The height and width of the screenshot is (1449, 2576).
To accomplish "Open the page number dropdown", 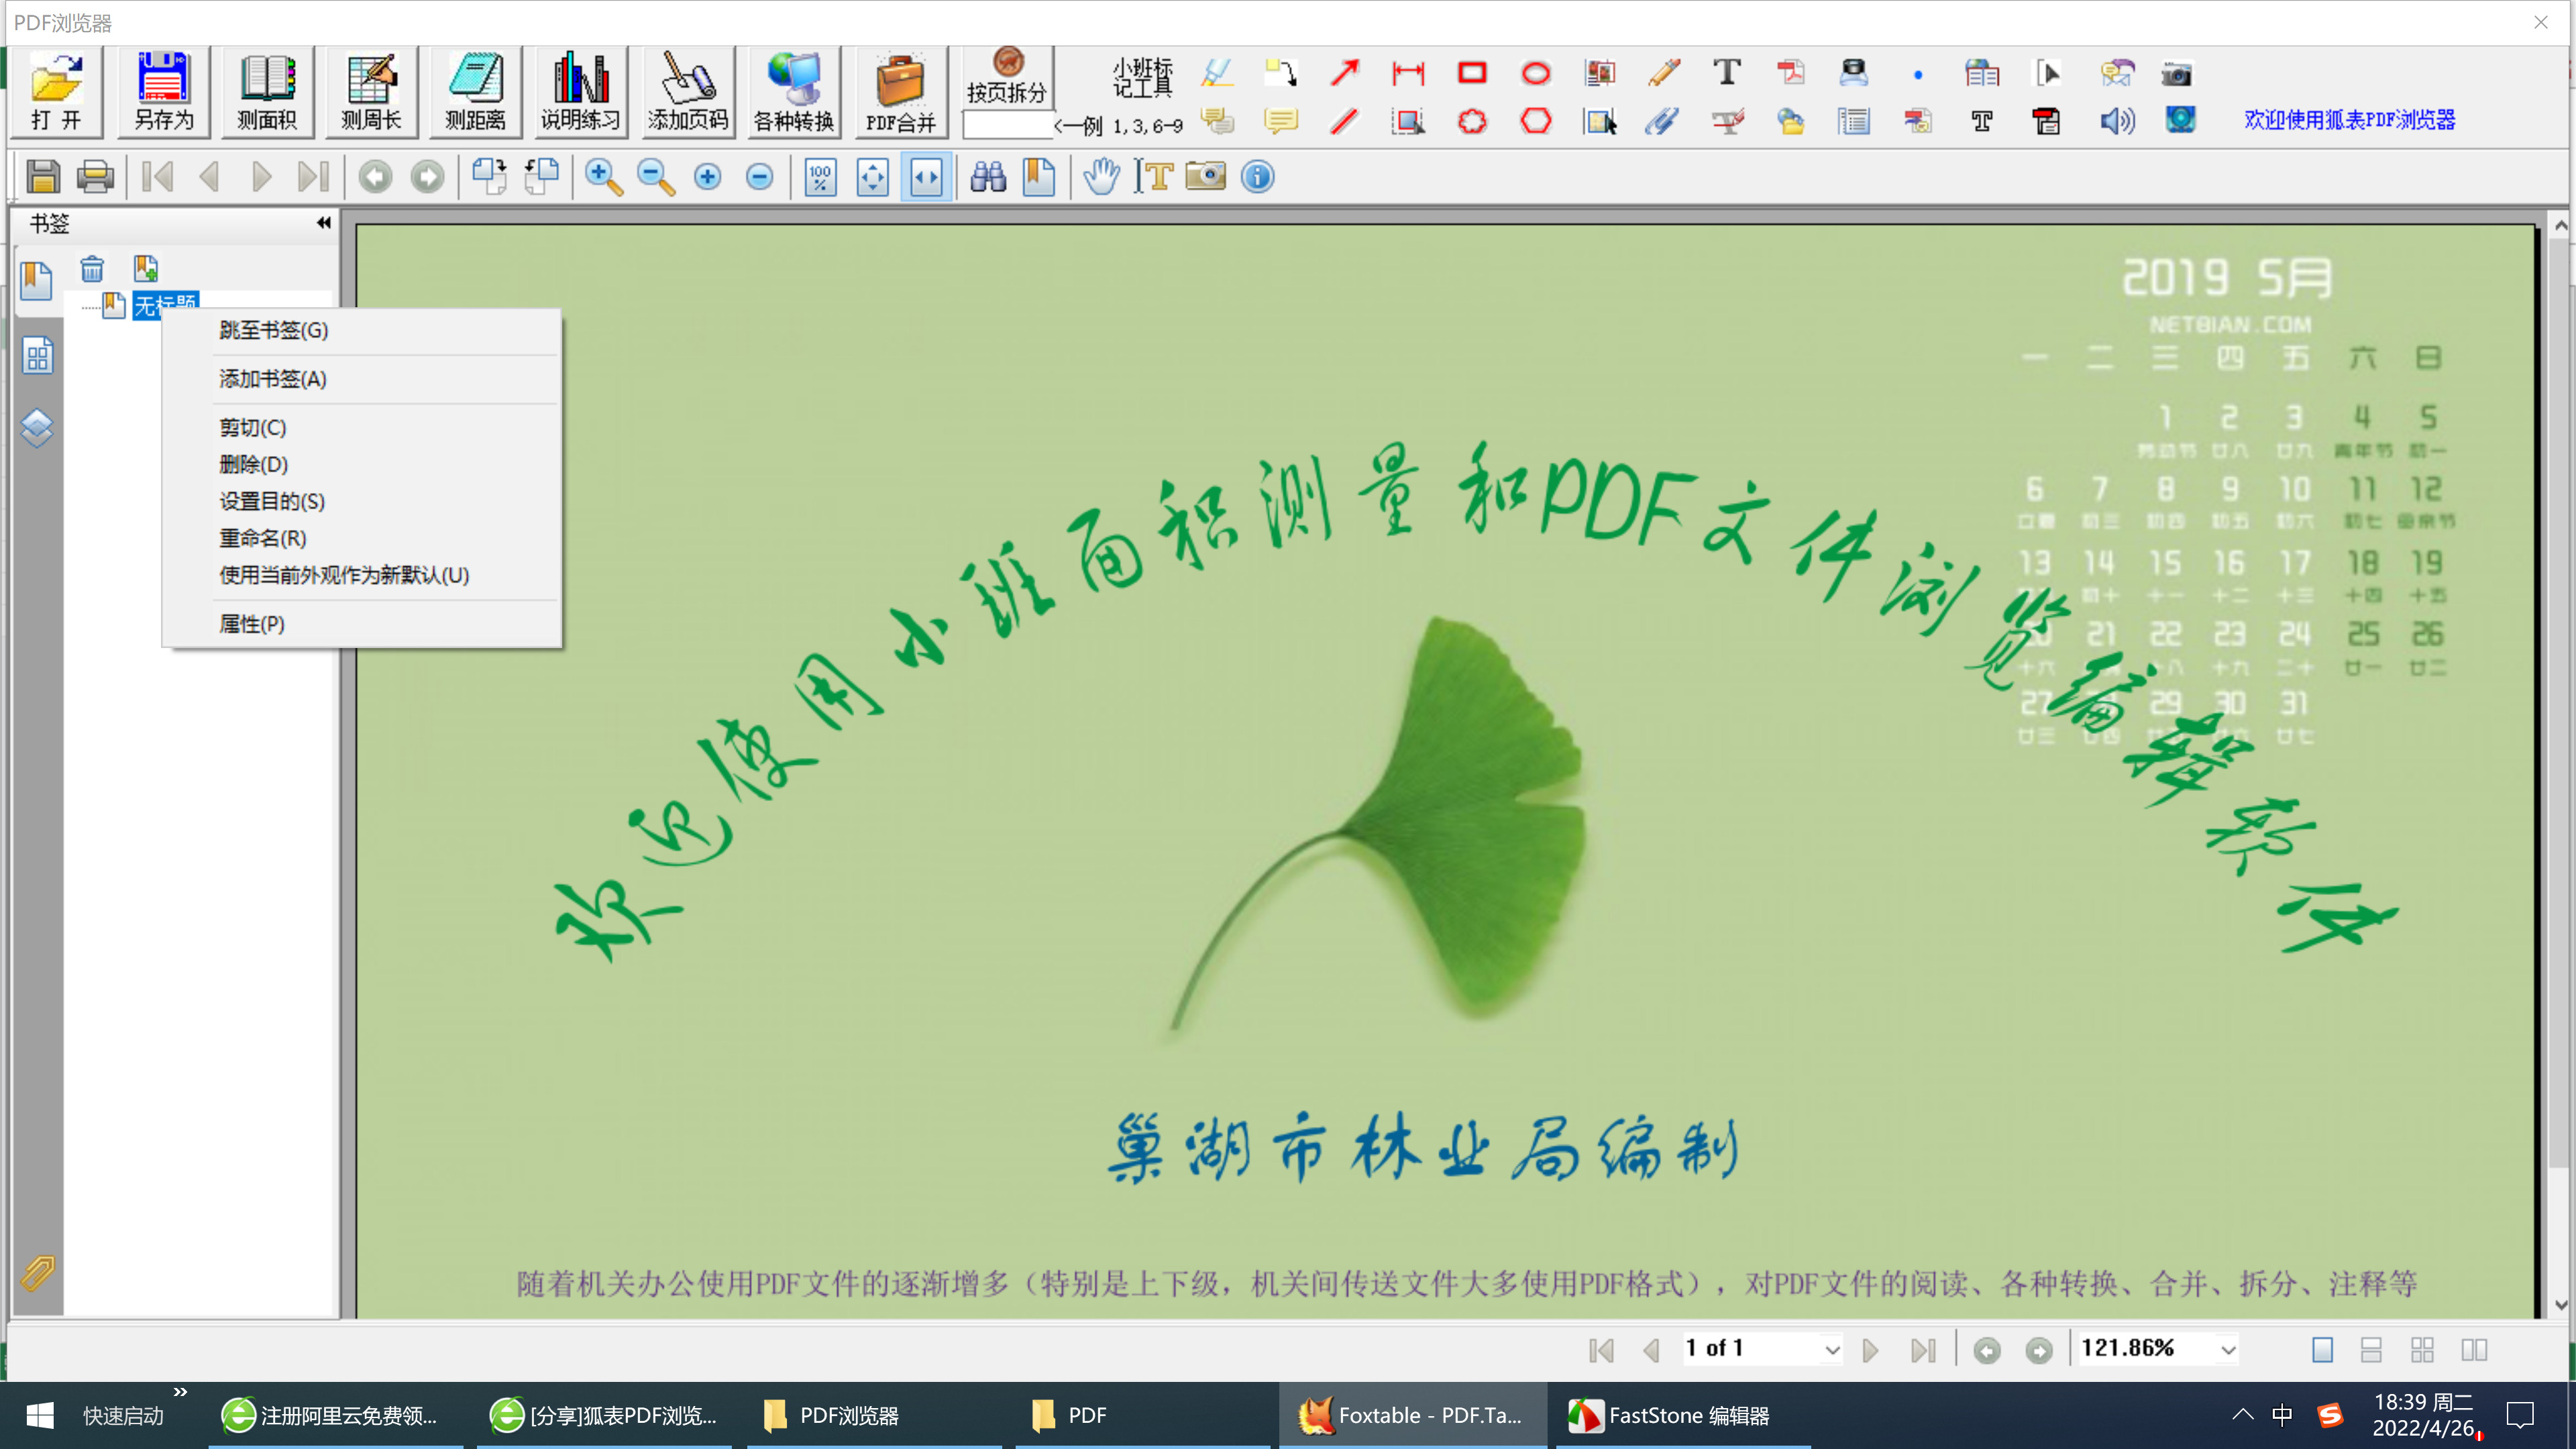I will pyautogui.click(x=1831, y=1350).
